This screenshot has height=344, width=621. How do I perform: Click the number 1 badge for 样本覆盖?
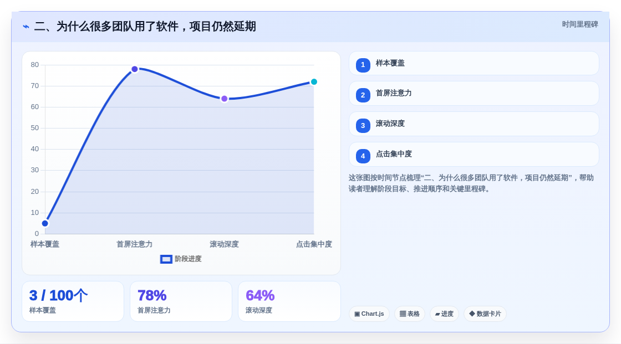tap(363, 65)
